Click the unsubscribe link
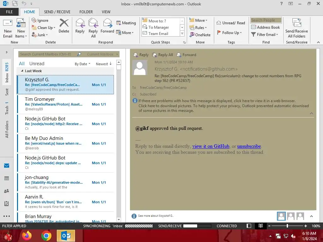323x242 pixels. point(249,146)
